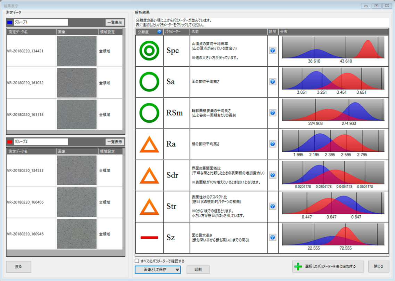
Task: Click the blue question mark beside 分離度 header
Action: point(159,32)
